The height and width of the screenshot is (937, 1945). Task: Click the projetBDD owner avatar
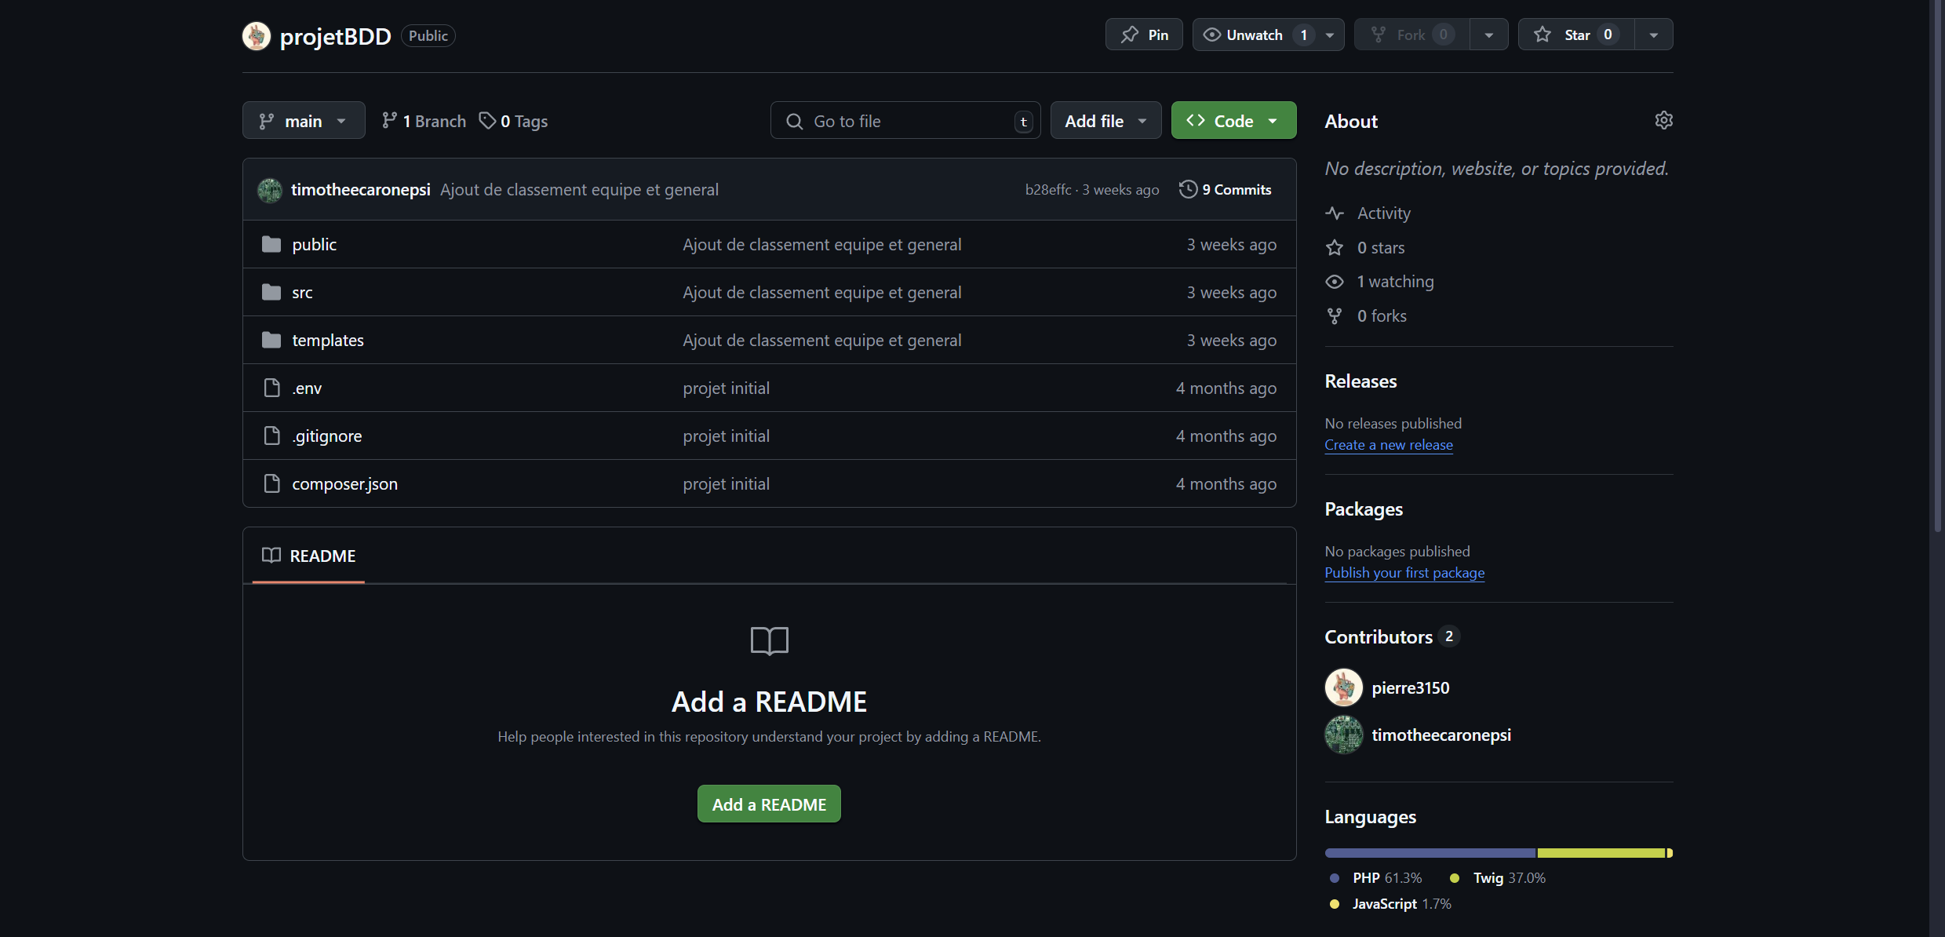(x=257, y=35)
